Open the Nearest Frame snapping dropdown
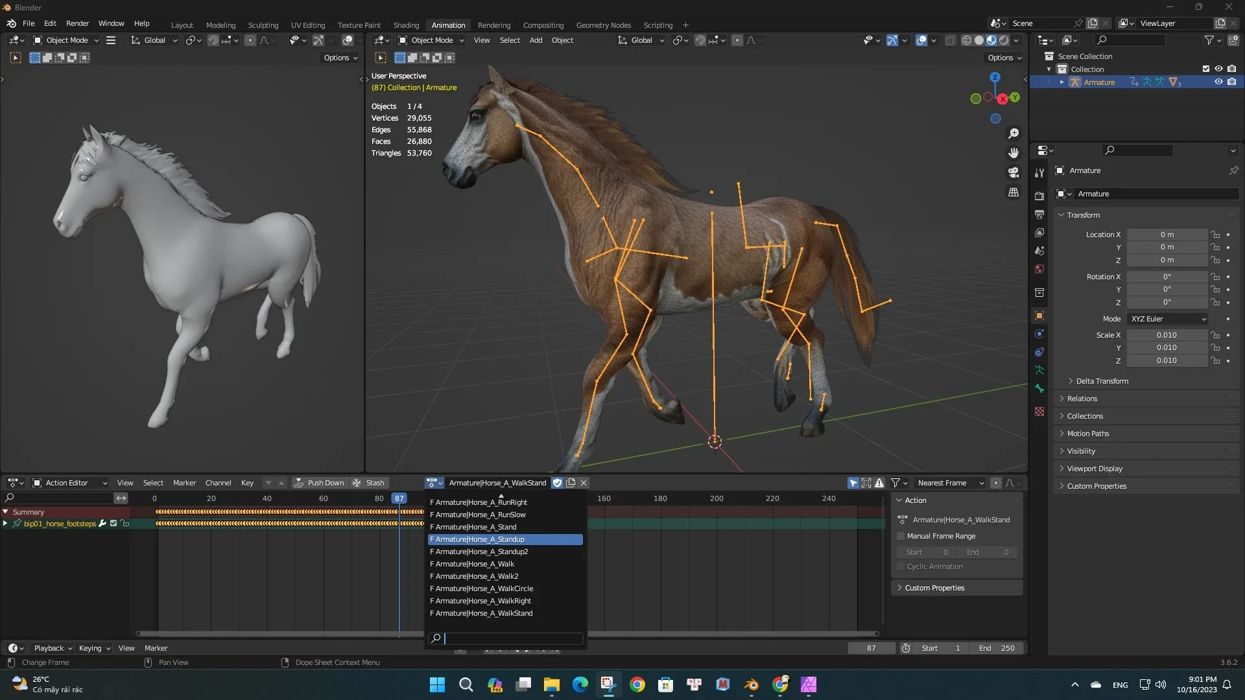This screenshot has width=1245, height=700. tap(949, 483)
